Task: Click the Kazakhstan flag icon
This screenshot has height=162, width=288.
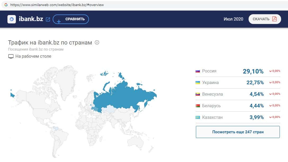Action: pyautogui.click(x=198, y=117)
